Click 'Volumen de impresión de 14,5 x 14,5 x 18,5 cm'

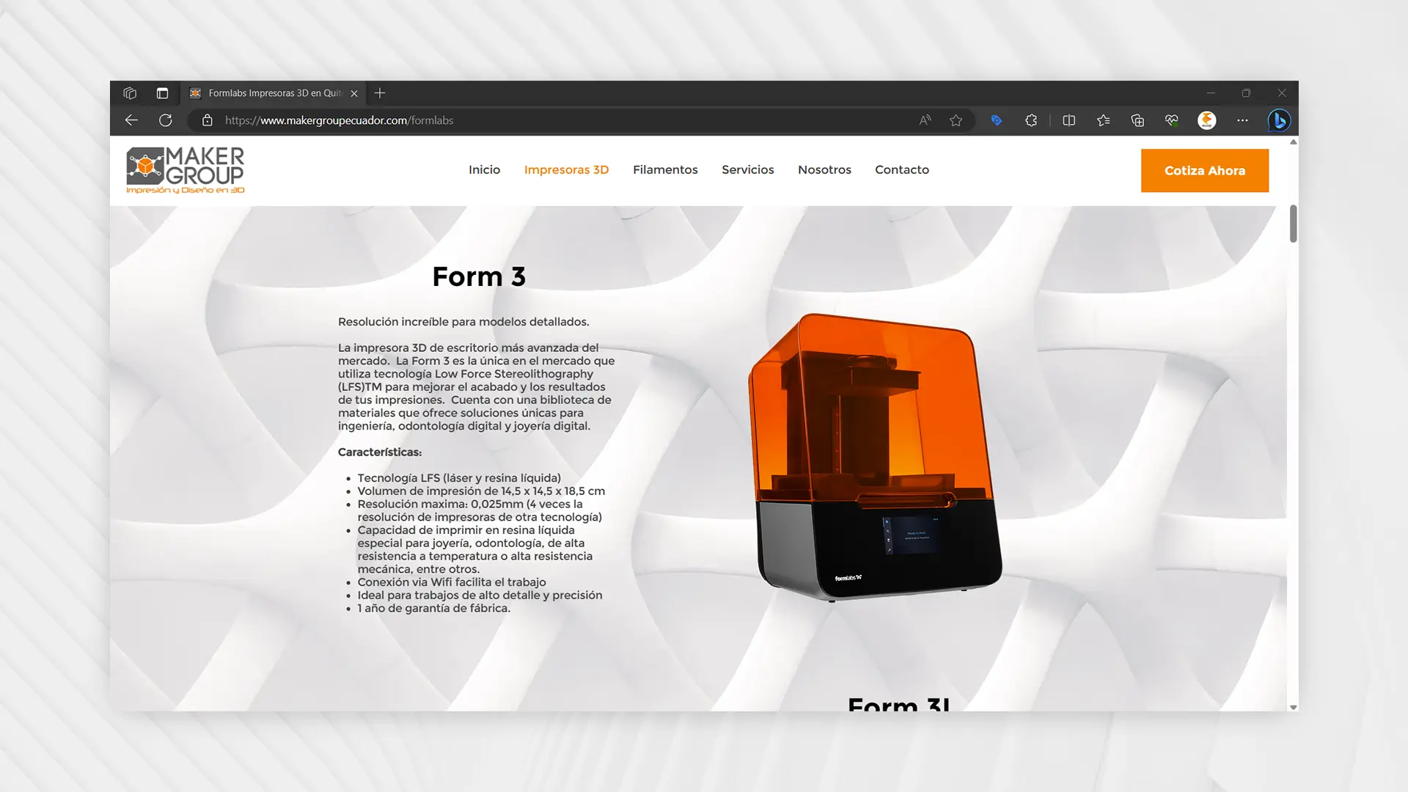(481, 491)
